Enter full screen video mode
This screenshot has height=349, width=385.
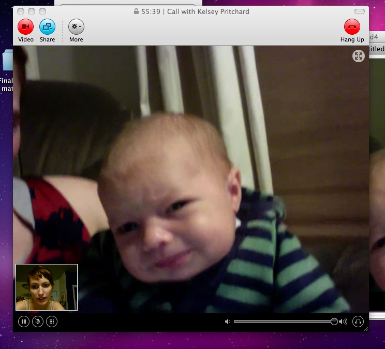click(359, 56)
